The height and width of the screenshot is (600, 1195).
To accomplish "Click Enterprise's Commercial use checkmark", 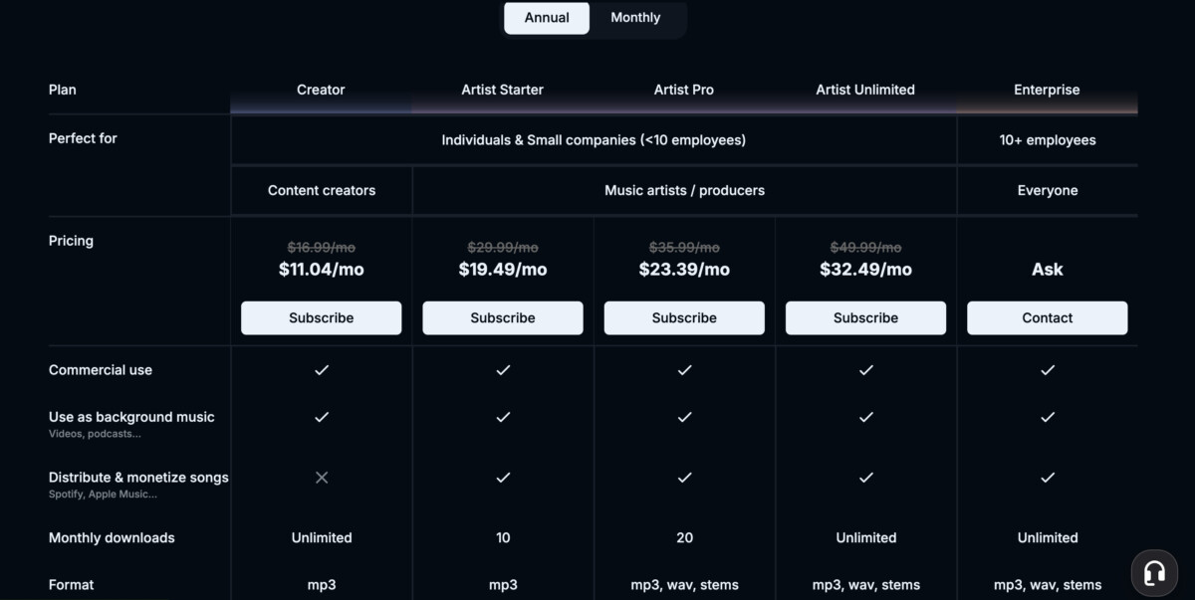I will tap(1048, 370).
